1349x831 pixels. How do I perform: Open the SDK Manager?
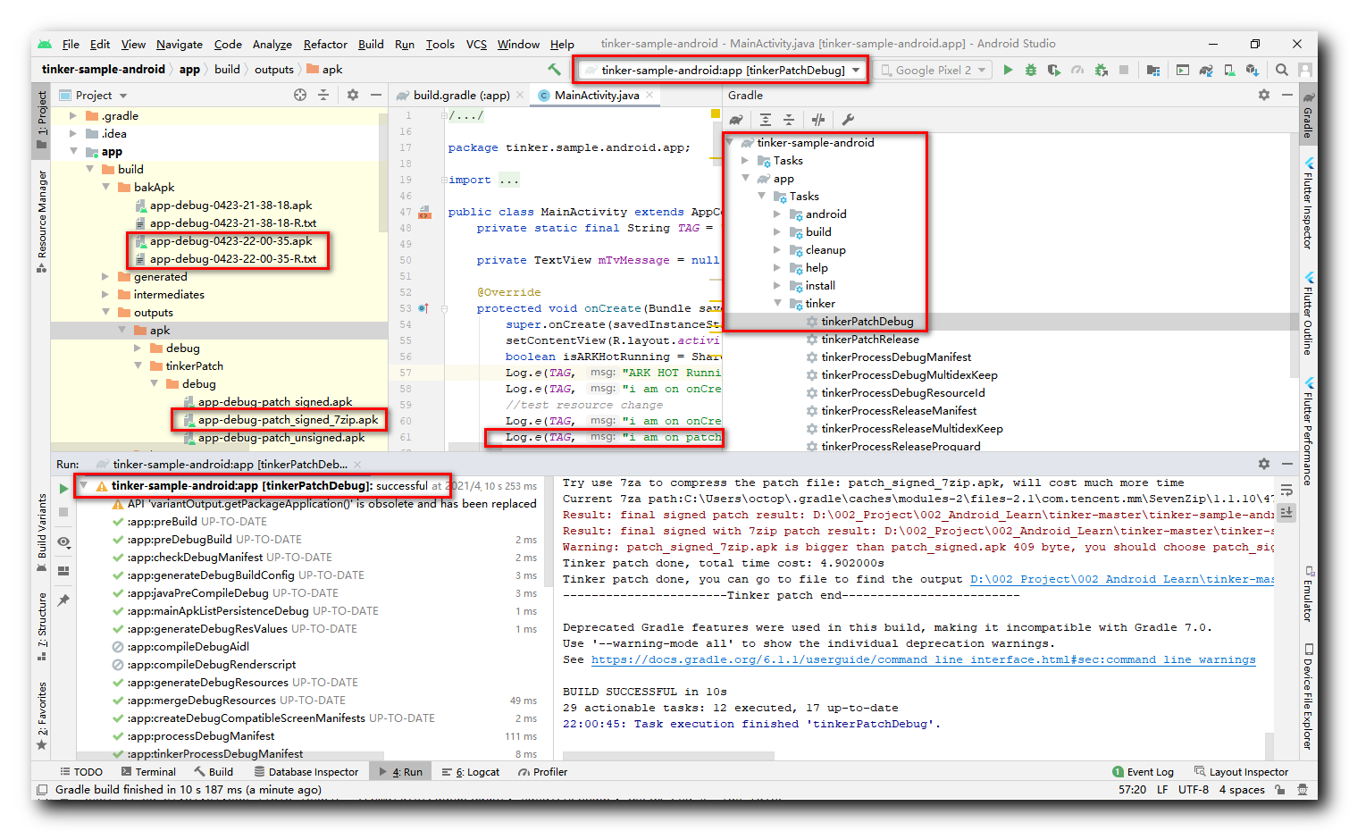(x=1254, y=70)
